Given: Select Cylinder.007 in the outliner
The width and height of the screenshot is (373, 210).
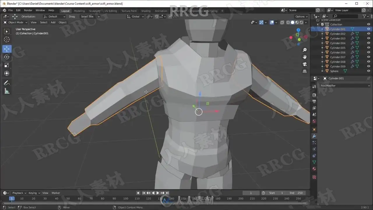Looking at the screenshot, I should coord(337,57).
